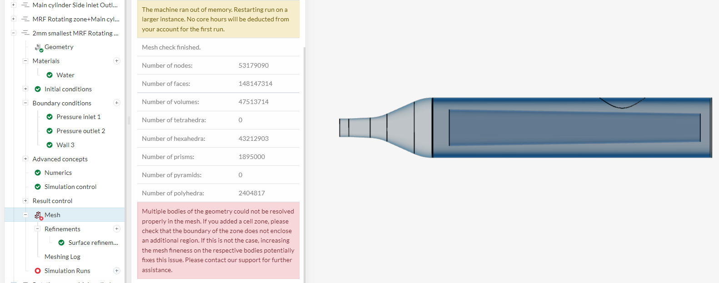Click the green check icon beside Numerics
Viewport: 719px width, 283px height.
[38, 173]
